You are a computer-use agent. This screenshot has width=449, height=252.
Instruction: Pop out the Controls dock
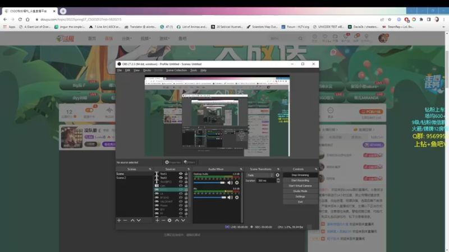click(316, 169)
